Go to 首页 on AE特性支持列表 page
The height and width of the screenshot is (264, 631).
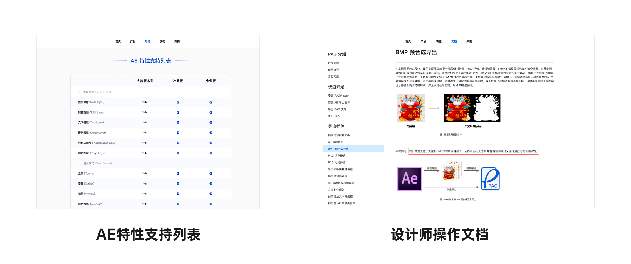pos(118,41)
